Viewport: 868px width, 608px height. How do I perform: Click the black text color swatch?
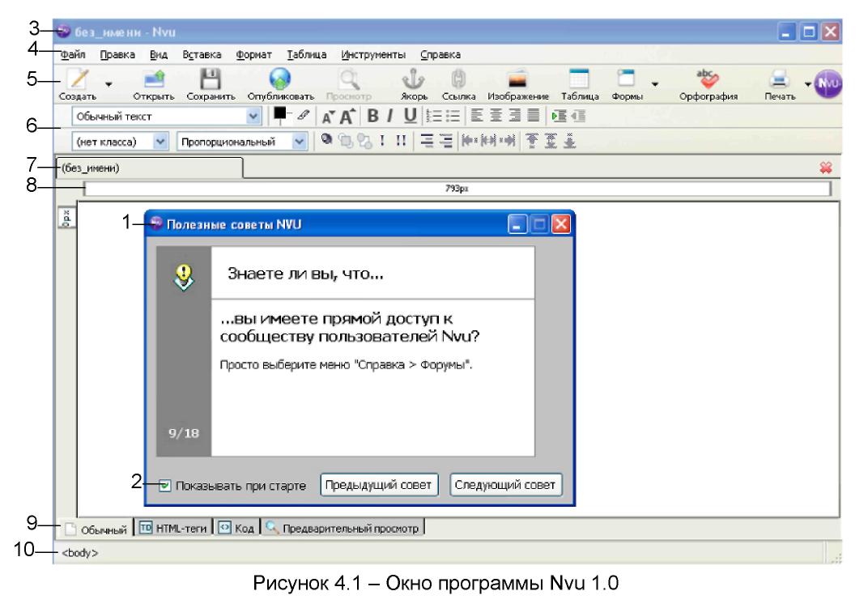click(280, 113)
